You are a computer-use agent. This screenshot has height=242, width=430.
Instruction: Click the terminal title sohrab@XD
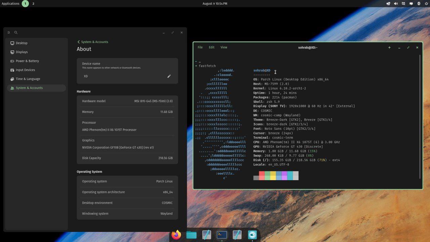coord(308,47)
